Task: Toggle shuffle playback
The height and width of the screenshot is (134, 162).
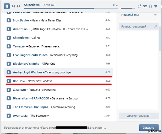Action: click(145, 6)
